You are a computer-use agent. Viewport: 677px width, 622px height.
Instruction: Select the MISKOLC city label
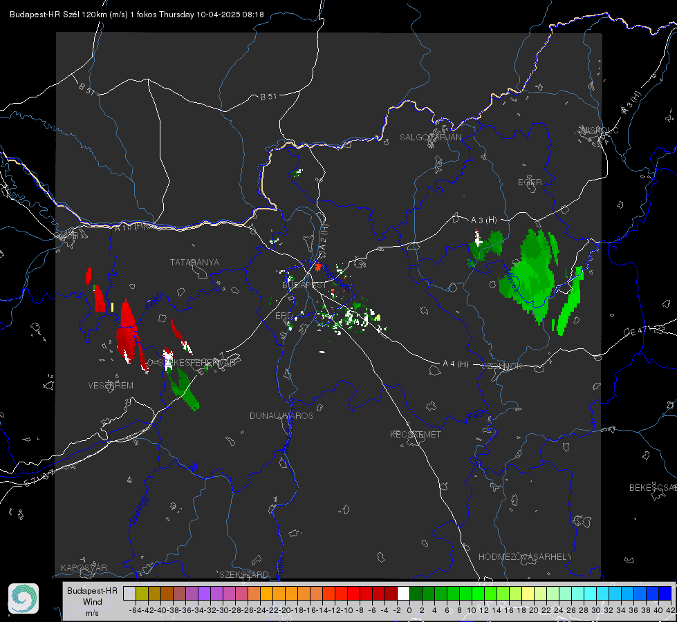(x=600, y=130)
